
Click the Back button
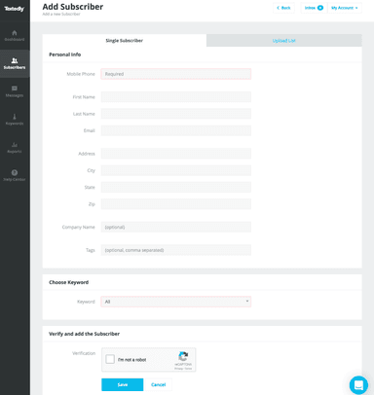tap(283, 8)
